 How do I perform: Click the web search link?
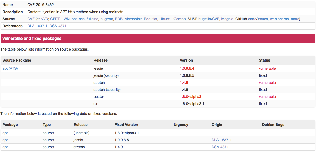(279, 19)
